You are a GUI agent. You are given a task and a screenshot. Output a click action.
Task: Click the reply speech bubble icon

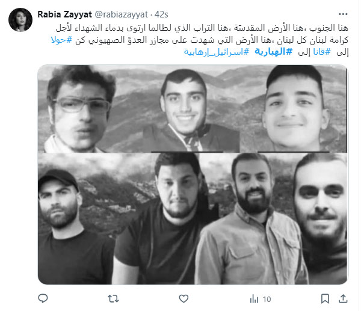[43, 298]
